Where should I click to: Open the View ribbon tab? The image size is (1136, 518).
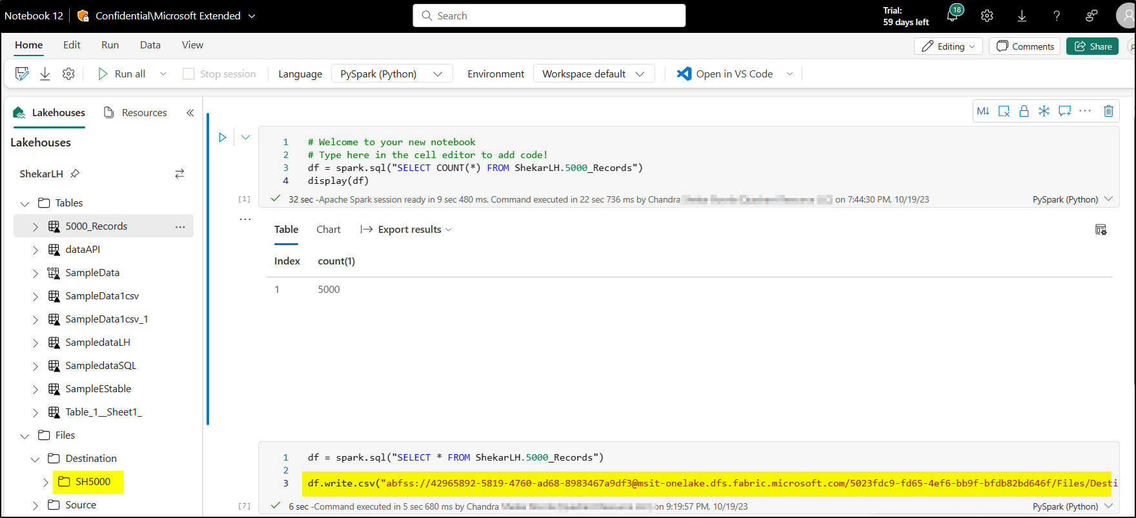click(x=192, y=45)
